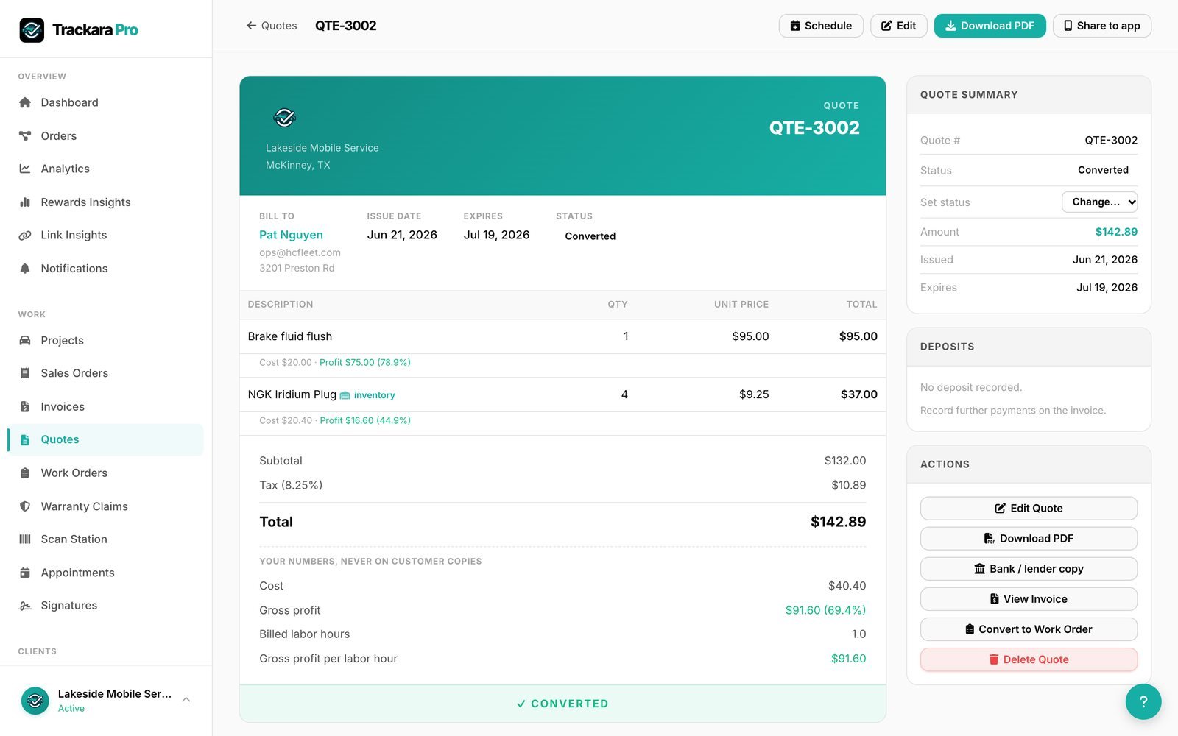The width and height of the screenshot is (1178, 736).
Task: Select Quotes in the sidebar menu
Action: pyautogui.click(x=106, y=439)
